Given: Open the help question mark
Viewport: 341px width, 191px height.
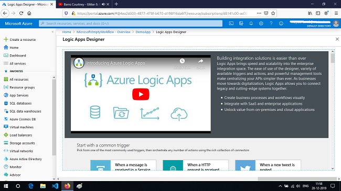Looking at the screenshot, I should tap(271, 24).
